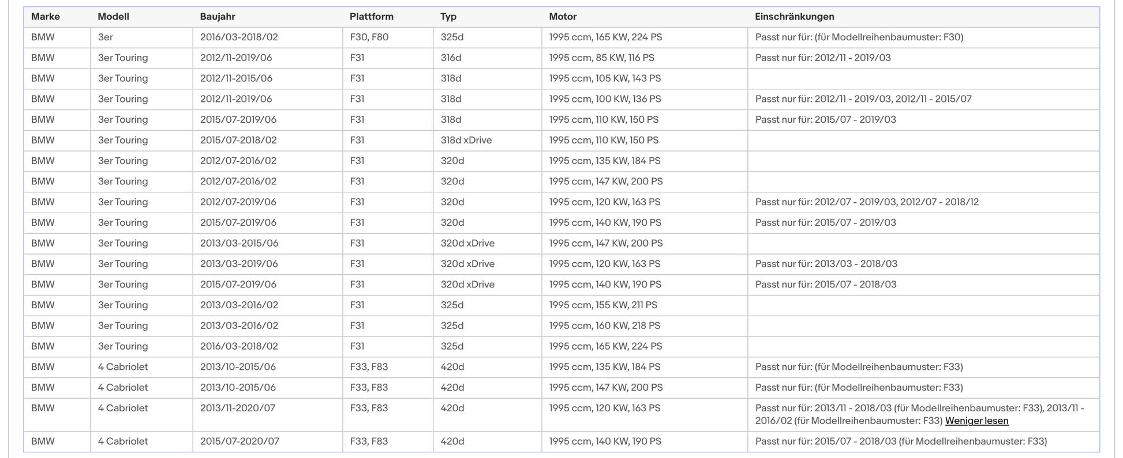This screenshot has height=458, width=1123.
Task: Select the '2015/07-2020/07' Baujahr cell
Action: [239, 441]
